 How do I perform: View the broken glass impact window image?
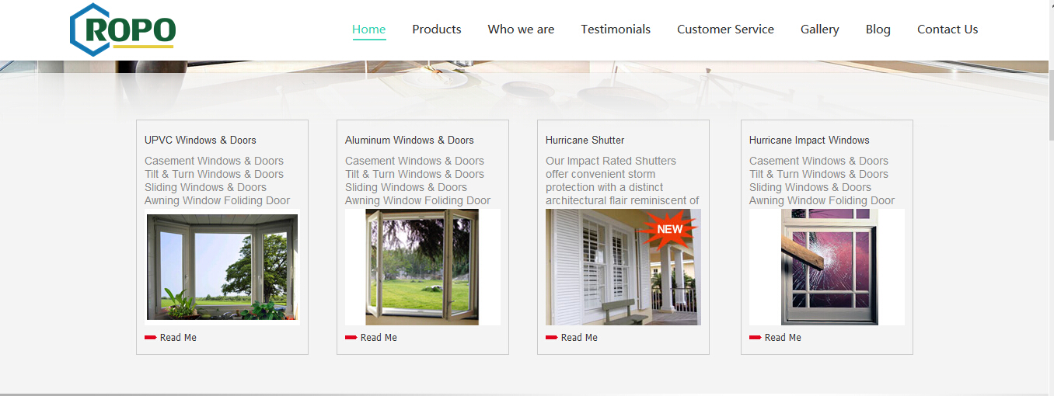(827, 267)
